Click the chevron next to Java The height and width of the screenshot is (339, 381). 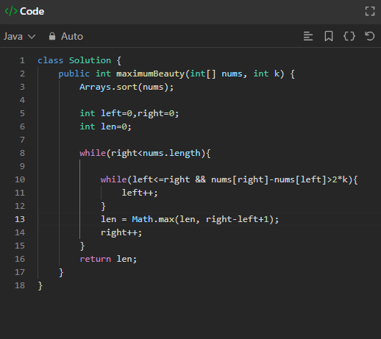click(x=32, y=37)
